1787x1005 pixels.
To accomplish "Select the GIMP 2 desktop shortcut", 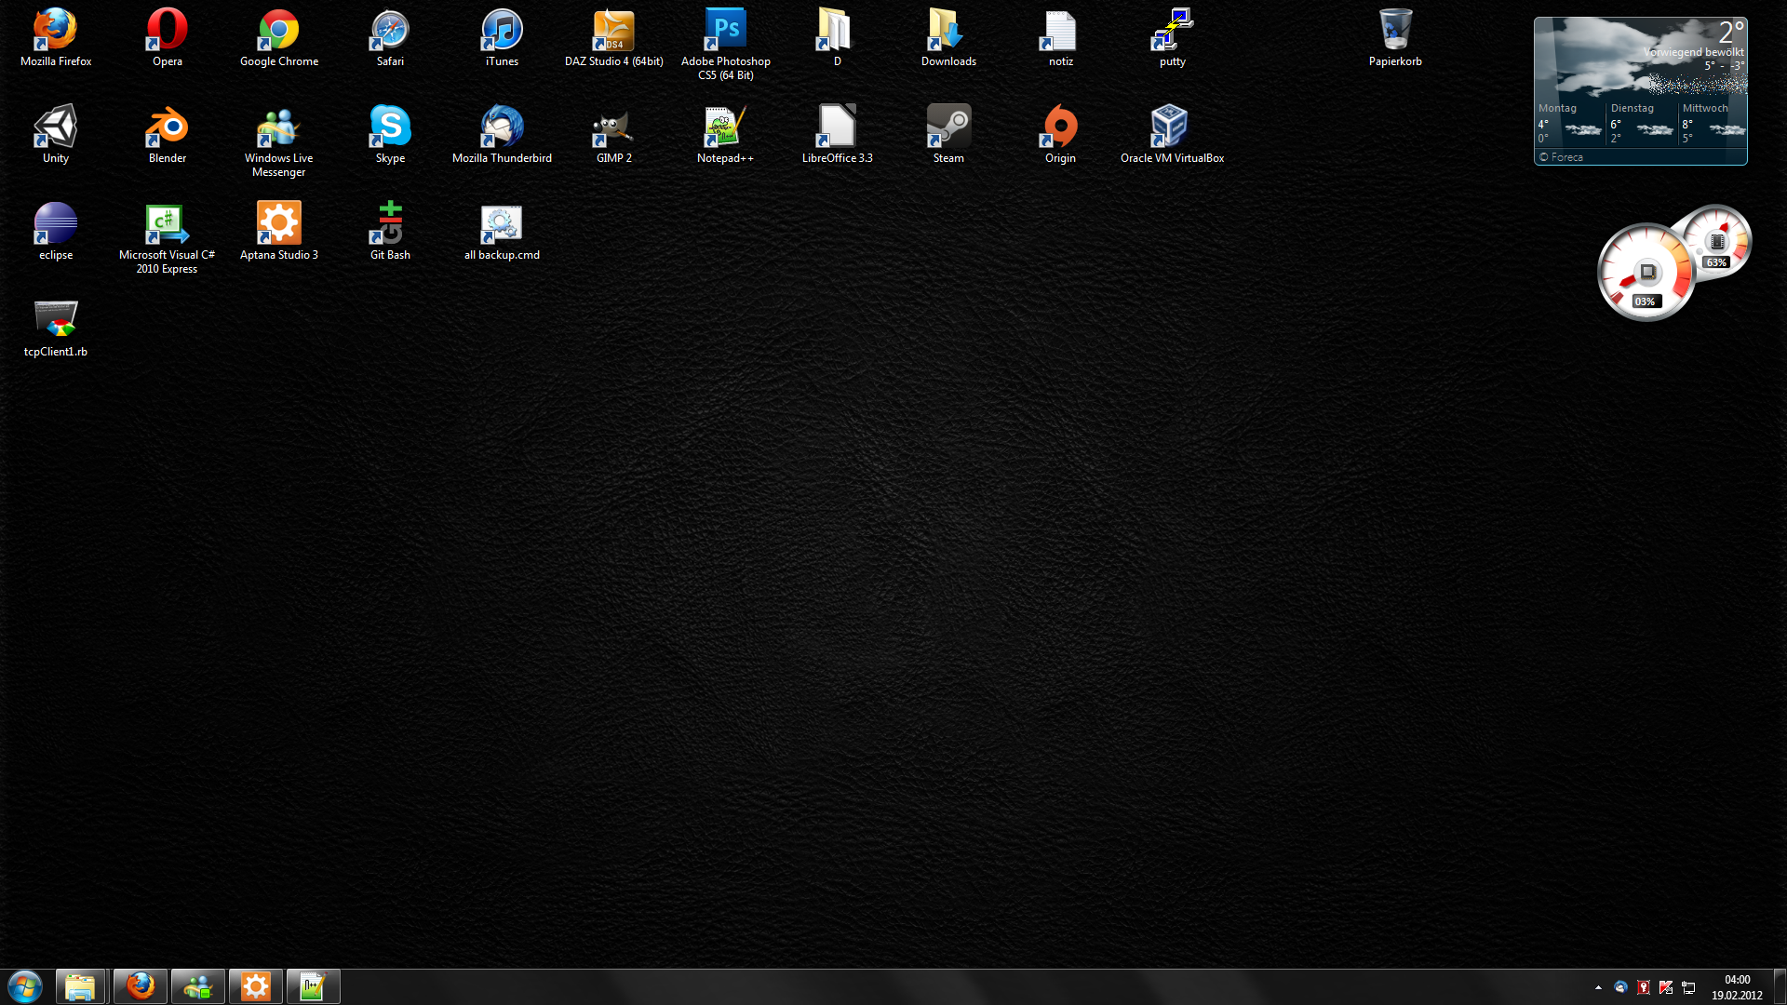I will click(x=614, y=135).
